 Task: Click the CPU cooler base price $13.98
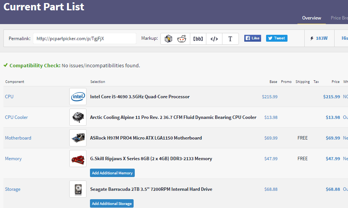(x=271, y=117)
